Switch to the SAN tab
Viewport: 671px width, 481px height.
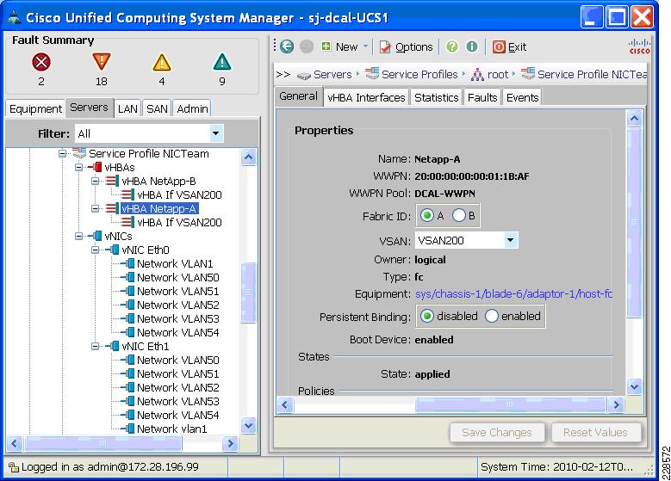[x=157, y=109]
